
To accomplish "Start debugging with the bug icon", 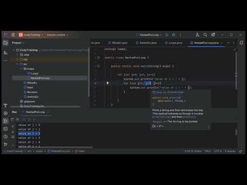I will [173, 35].
